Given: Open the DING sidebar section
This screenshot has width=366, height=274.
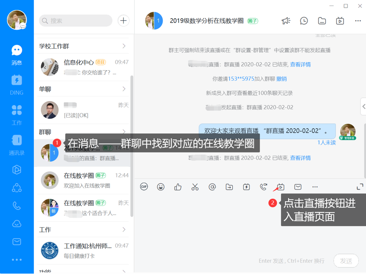Looking at the screenshot, I should [x=16, y=85].
